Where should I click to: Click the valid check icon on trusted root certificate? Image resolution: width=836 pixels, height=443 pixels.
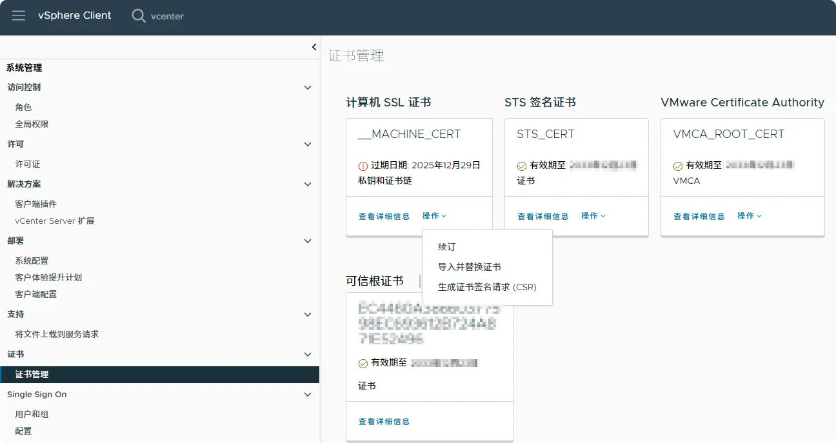coord(363,364)
